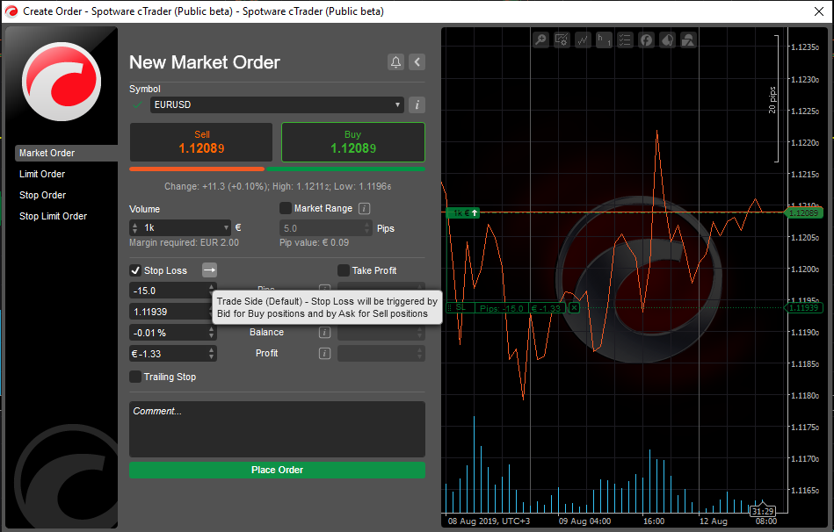Enable the Trailing Stop checkbox
This screenshot has width=834, height=532.
pyautogui.click(x=135, y=377)
